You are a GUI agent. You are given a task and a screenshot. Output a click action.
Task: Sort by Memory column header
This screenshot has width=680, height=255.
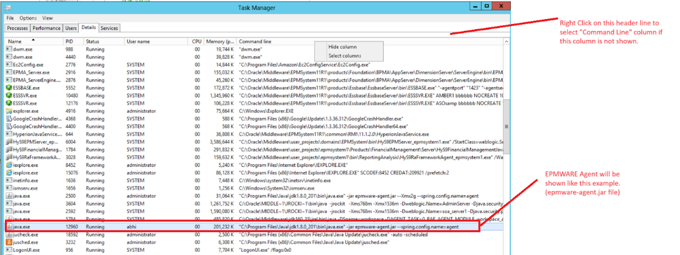pyautogui.click(x=220, y=41)
